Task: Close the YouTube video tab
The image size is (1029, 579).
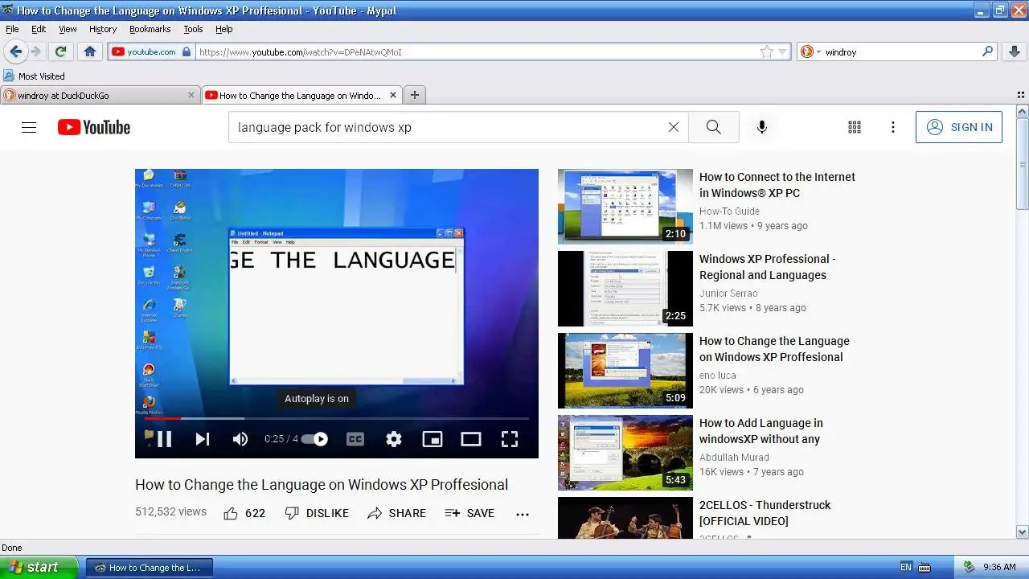Action: coord(393,95)
